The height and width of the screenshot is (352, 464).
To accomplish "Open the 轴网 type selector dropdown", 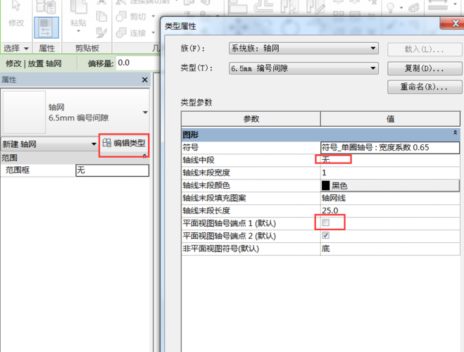I will click(x=145, y=113).
